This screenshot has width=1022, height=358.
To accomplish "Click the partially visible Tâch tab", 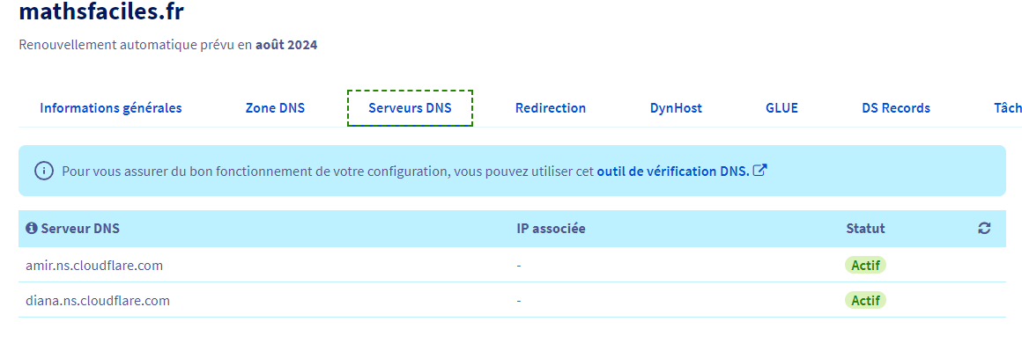I will point(1007,108).
